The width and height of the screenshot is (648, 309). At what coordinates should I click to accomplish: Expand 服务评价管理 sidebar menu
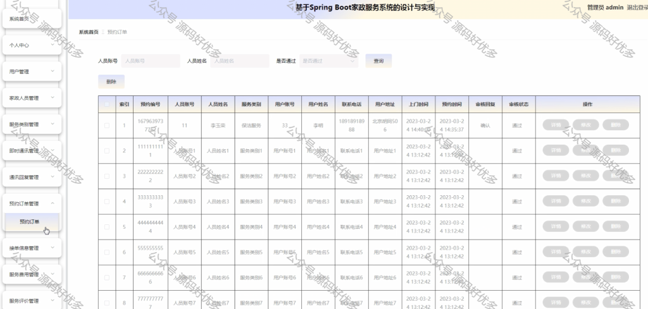pos(32,301)
